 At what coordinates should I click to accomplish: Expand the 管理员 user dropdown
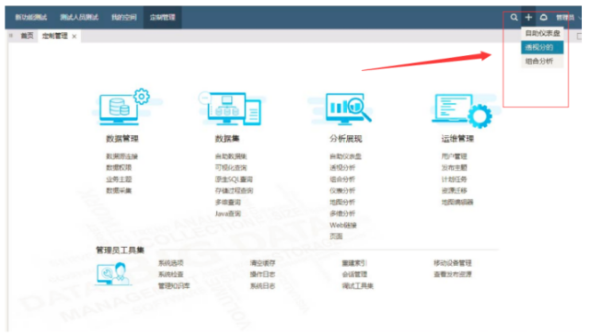click(x=566, y=17)
